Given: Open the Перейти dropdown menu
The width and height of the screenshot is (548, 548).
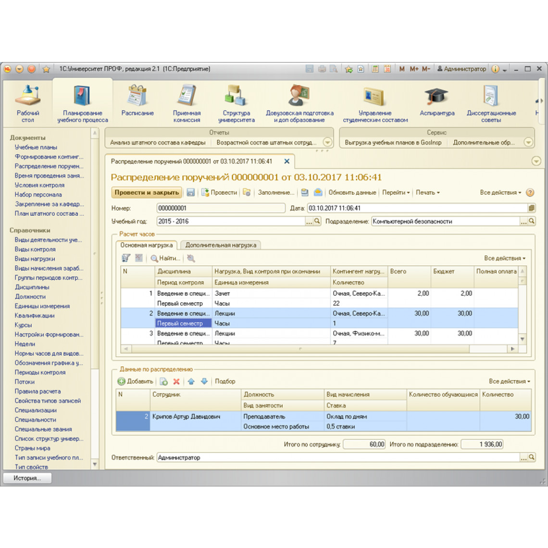Looking at the screenshot, I should (x=396, y=192).
